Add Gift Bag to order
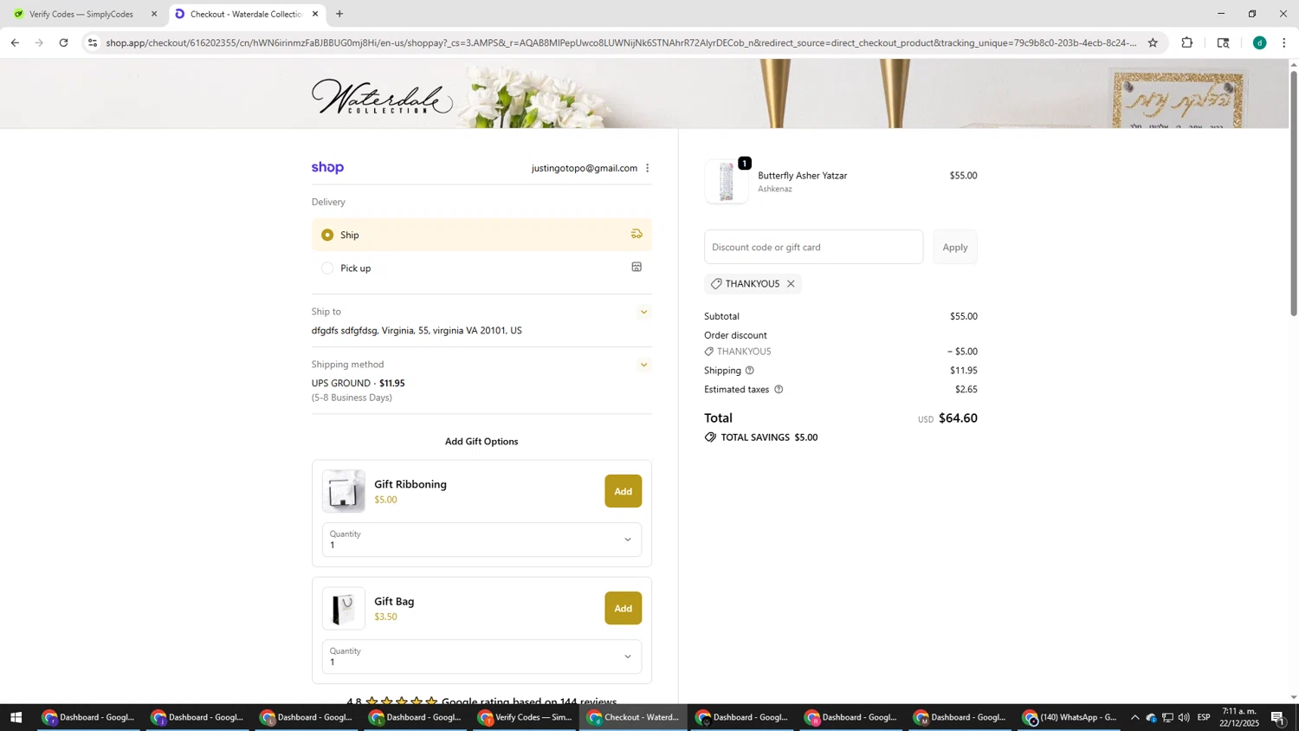Screen dimensions: 1299x731 click(x=623, y=608)
